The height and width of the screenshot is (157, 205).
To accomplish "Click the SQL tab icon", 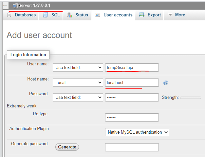I will [x=46, y=15].
